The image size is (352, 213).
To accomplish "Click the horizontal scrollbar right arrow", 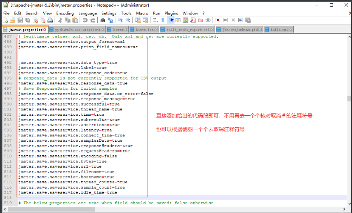I will (x=344, y=209).
